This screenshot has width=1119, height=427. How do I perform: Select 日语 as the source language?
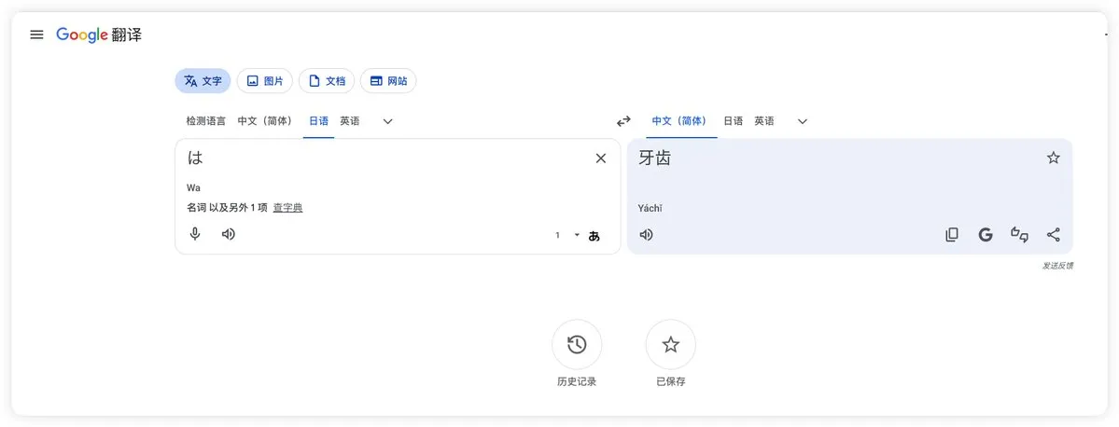pos(319,121)
